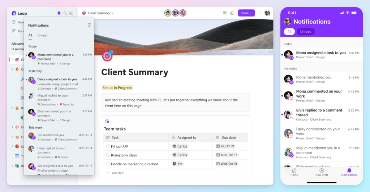Click the Status: In Progress yellow label
The width and height of the screenshot is (370, 192).
[x=117, y=88]
